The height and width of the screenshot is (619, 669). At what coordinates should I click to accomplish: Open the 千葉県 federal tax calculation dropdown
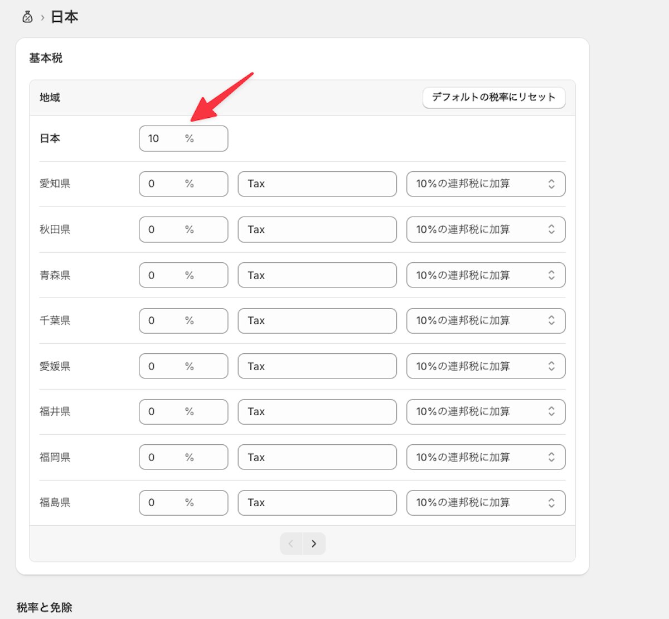(x=486, y=320)
